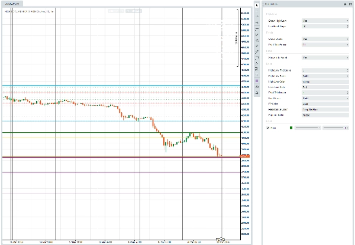Open the Pivot Style dropdown
The width and height of the screenshot is (355, 245).
325,99
